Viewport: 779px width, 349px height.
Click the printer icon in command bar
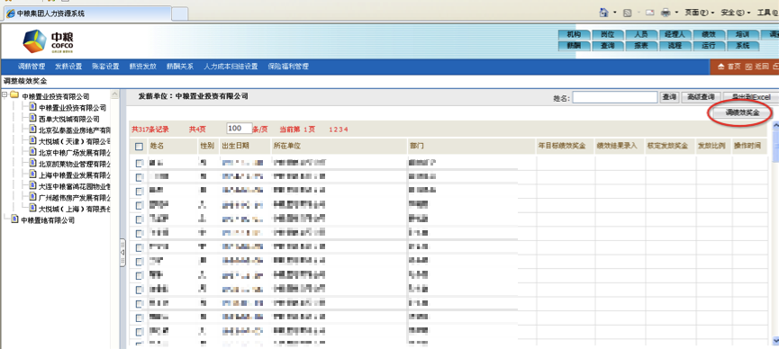[x=666, y=13]
